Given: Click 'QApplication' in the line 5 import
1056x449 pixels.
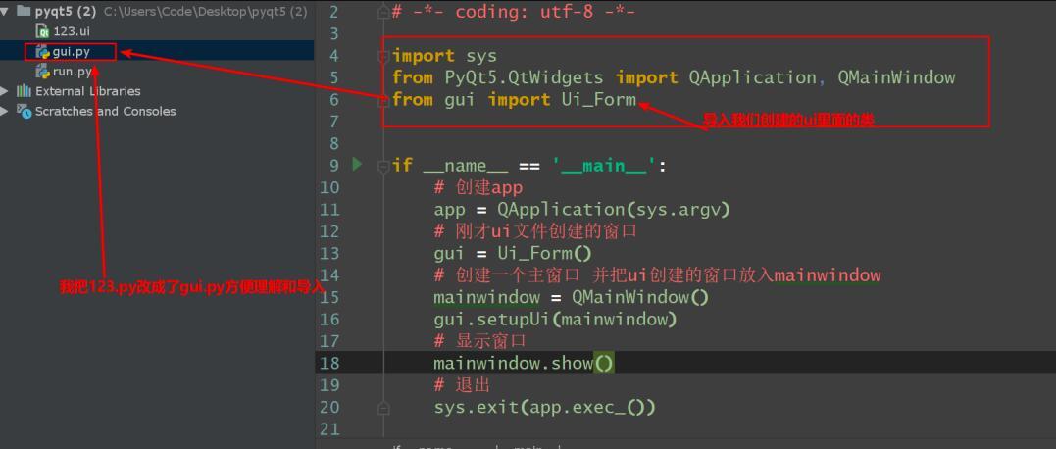Looking at the screenshot, I should 752,77.
